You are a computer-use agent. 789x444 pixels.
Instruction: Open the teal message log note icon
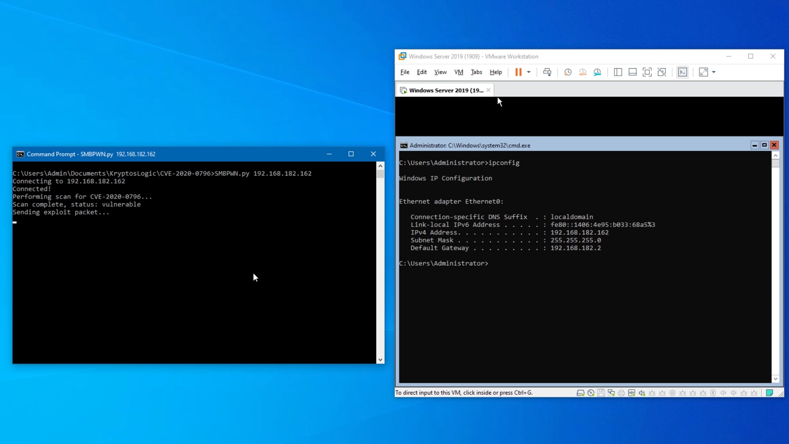[x=769, y=393]
